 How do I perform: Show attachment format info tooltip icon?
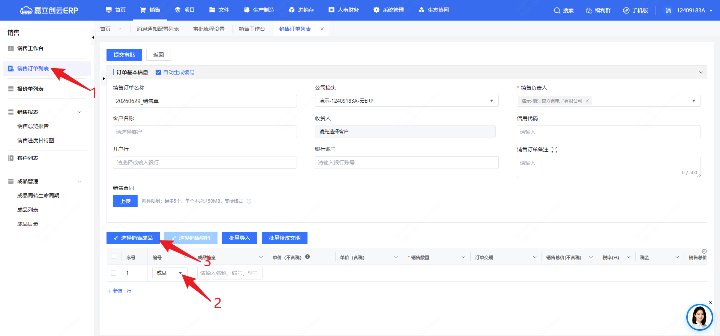click(249, 201)
